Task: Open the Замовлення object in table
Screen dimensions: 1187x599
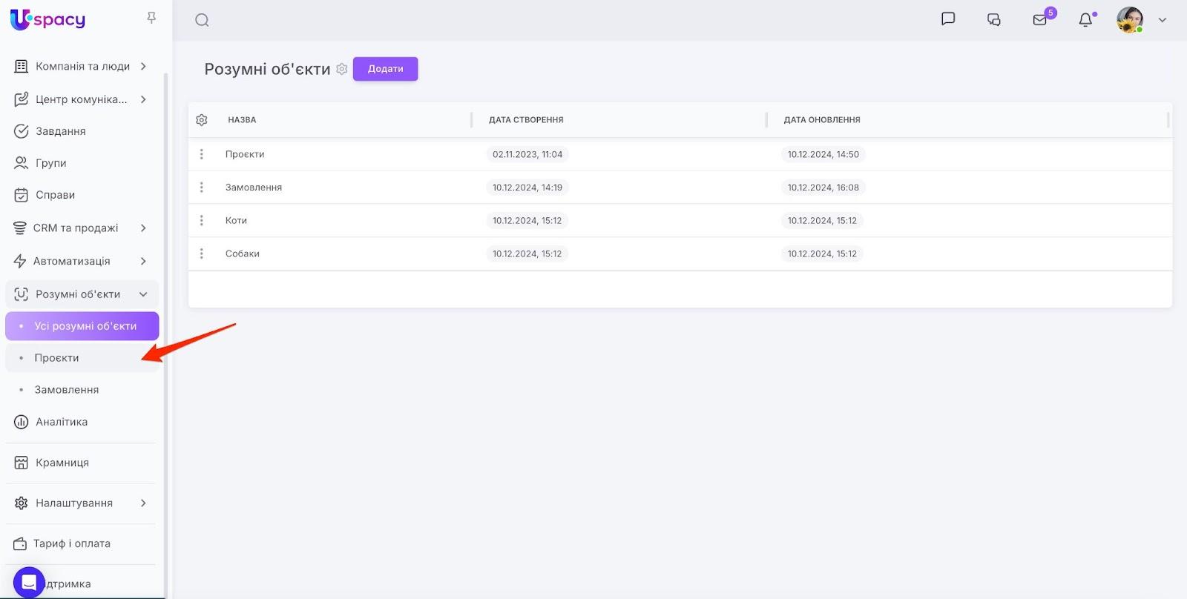Action: tap(254, 188)
